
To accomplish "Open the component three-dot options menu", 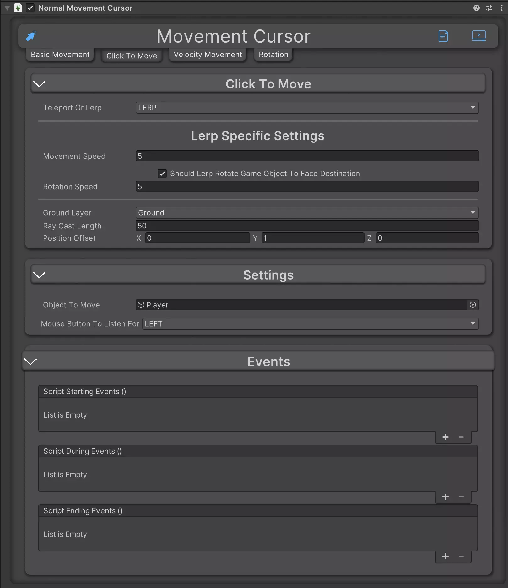I will 501,8.
